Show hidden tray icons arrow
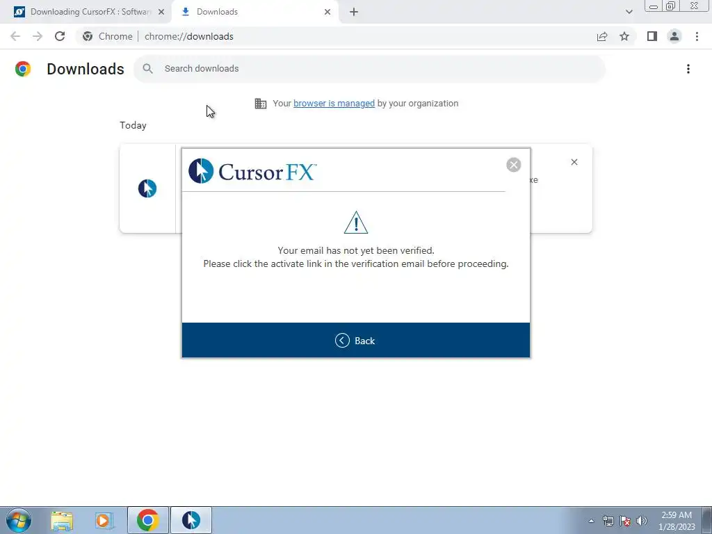 (591, 521)
